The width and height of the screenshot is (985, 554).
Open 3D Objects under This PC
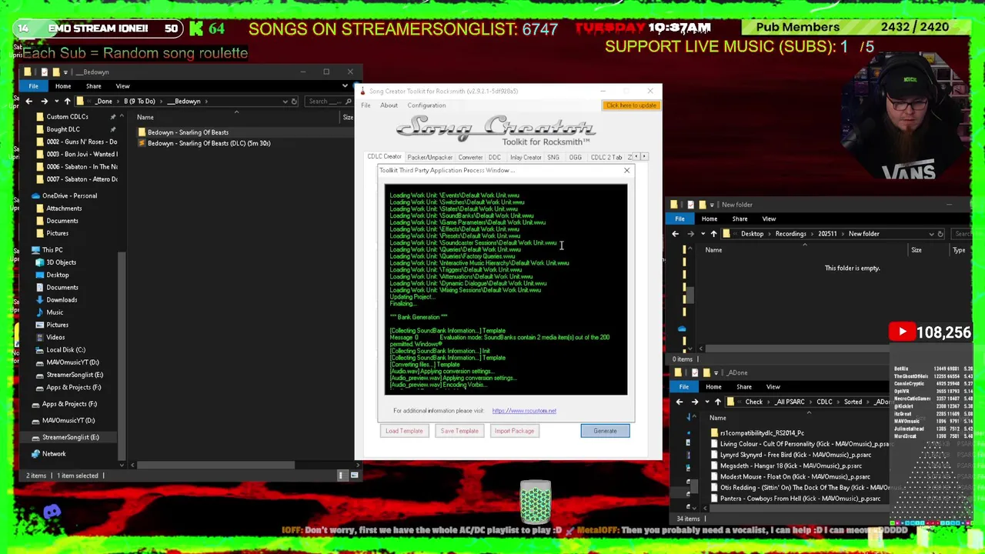pos(61,262)
